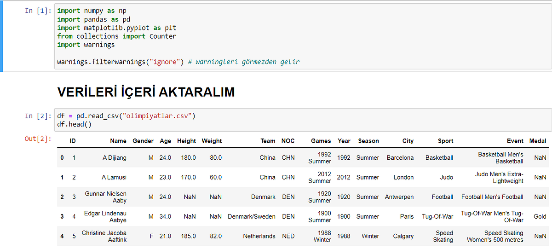The height and width of the screenshot is (249, 552).
Task: Click the name cell A Lamusi
Action: coord(114,177)
